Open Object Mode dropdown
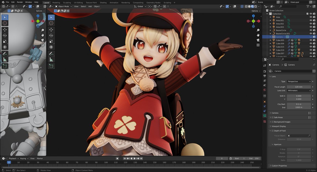This screenshot has height=172, width=317. point(63,6)
